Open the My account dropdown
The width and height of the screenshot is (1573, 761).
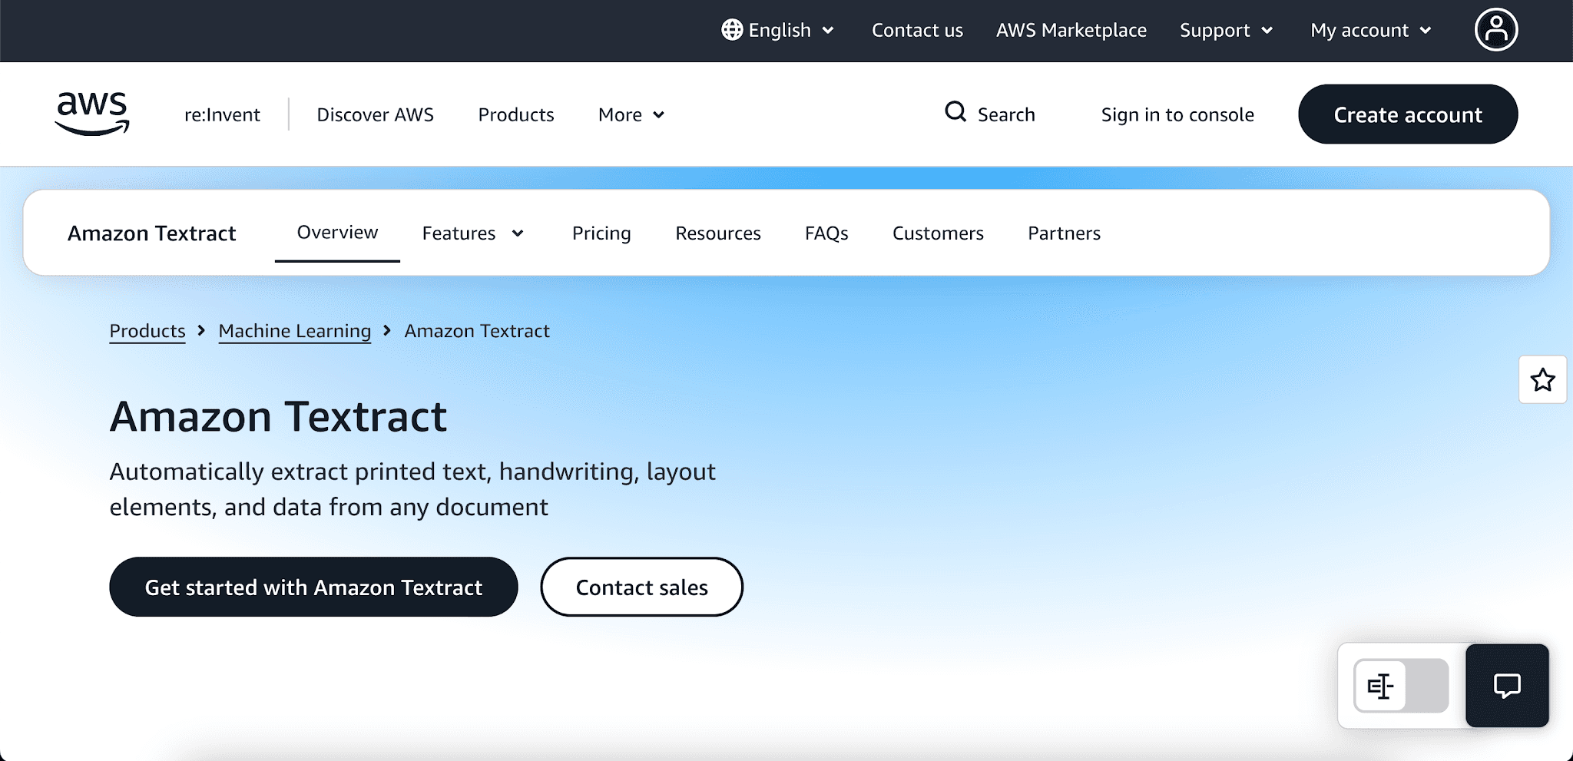pos(1371,30)
